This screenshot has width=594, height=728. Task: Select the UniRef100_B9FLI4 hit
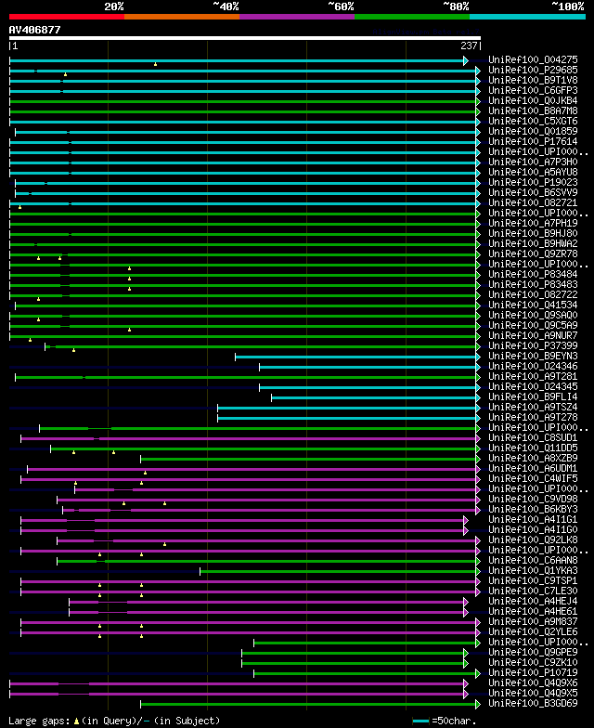(x=533, y=397)
